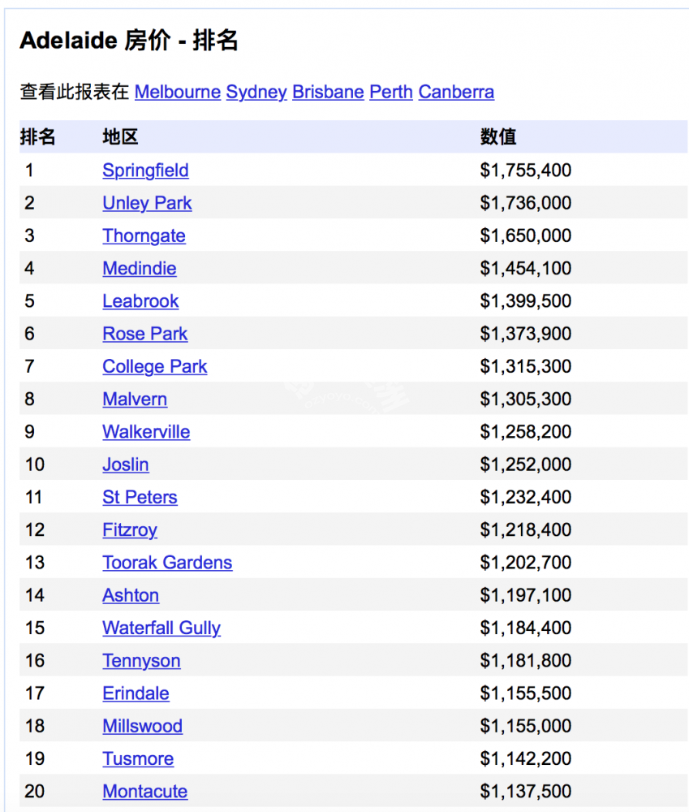Click the Montacute suburb link
Image resolution: width=689 pixels, height=812 pixels.
pyautogui.click(x=144, y=792)
